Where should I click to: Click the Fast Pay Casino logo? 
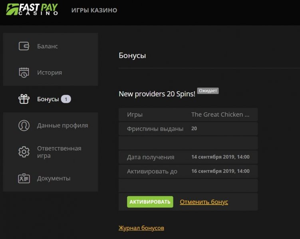pos(32,9)
